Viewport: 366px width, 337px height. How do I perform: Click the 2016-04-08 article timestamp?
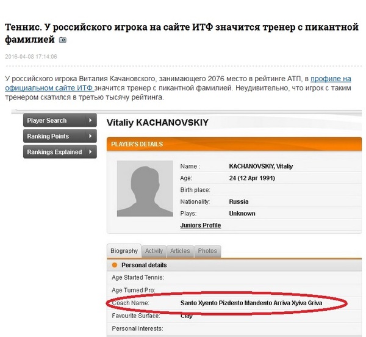point(31,57)
